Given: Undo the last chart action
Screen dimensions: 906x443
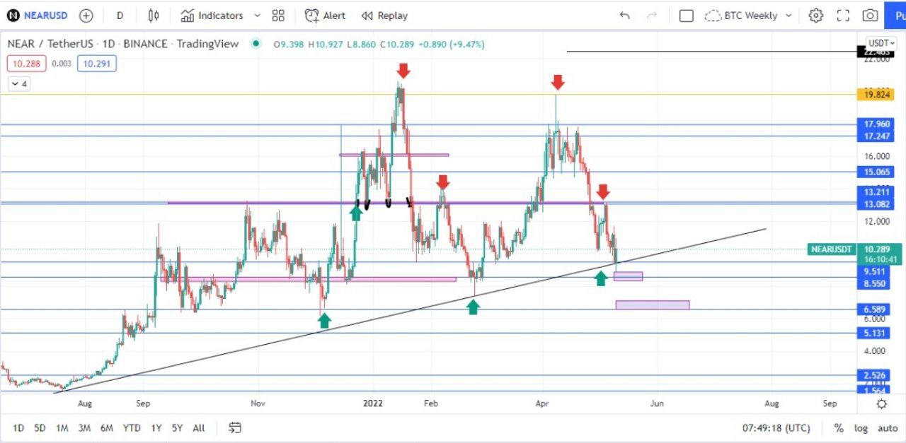Looking at the screenshot, I should 624,16.
